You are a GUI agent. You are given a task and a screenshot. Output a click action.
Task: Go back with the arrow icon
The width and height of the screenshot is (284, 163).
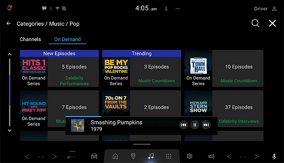point(9,23)
